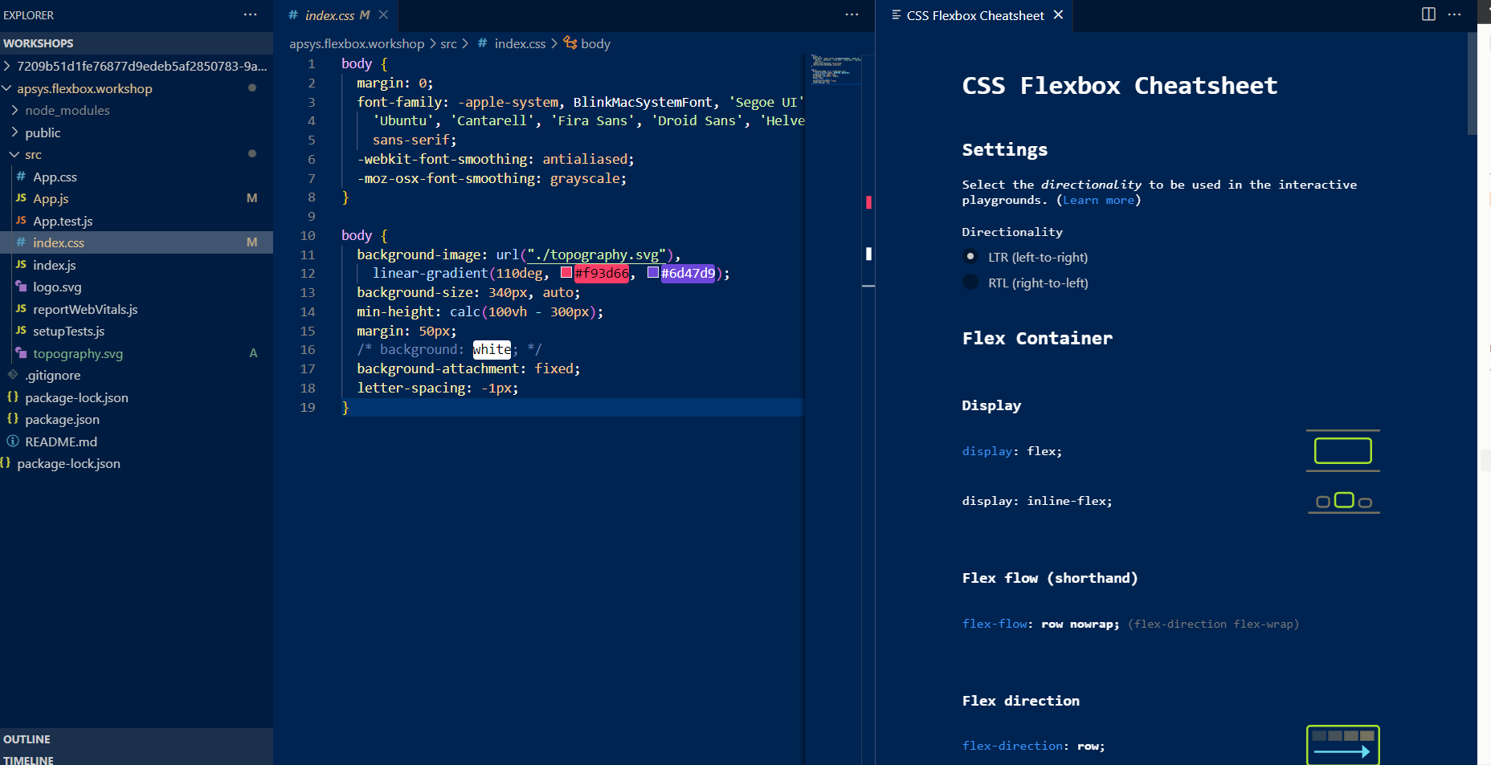Screen dimensions: 1491x765
Task: Click the inline-flex diagram icon
Action: click(1343, 501)
